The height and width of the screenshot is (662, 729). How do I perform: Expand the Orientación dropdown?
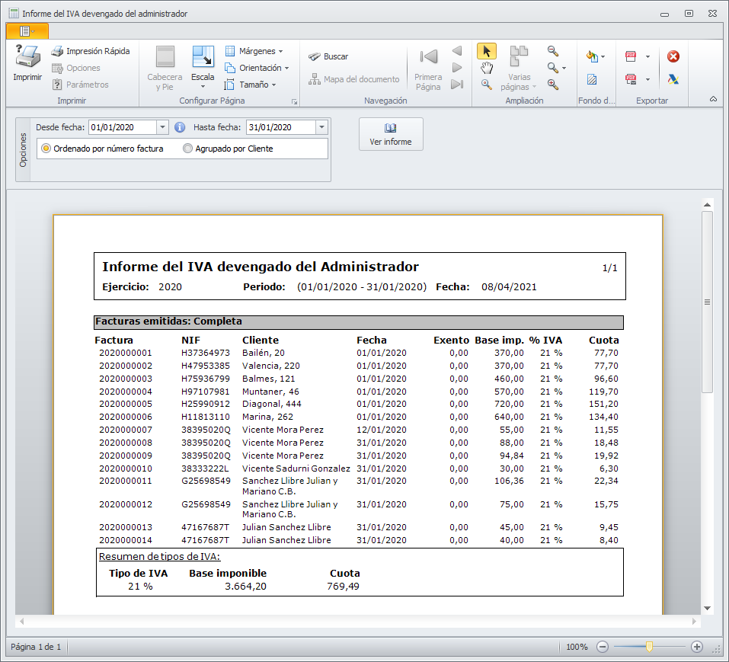click(257, 68)
